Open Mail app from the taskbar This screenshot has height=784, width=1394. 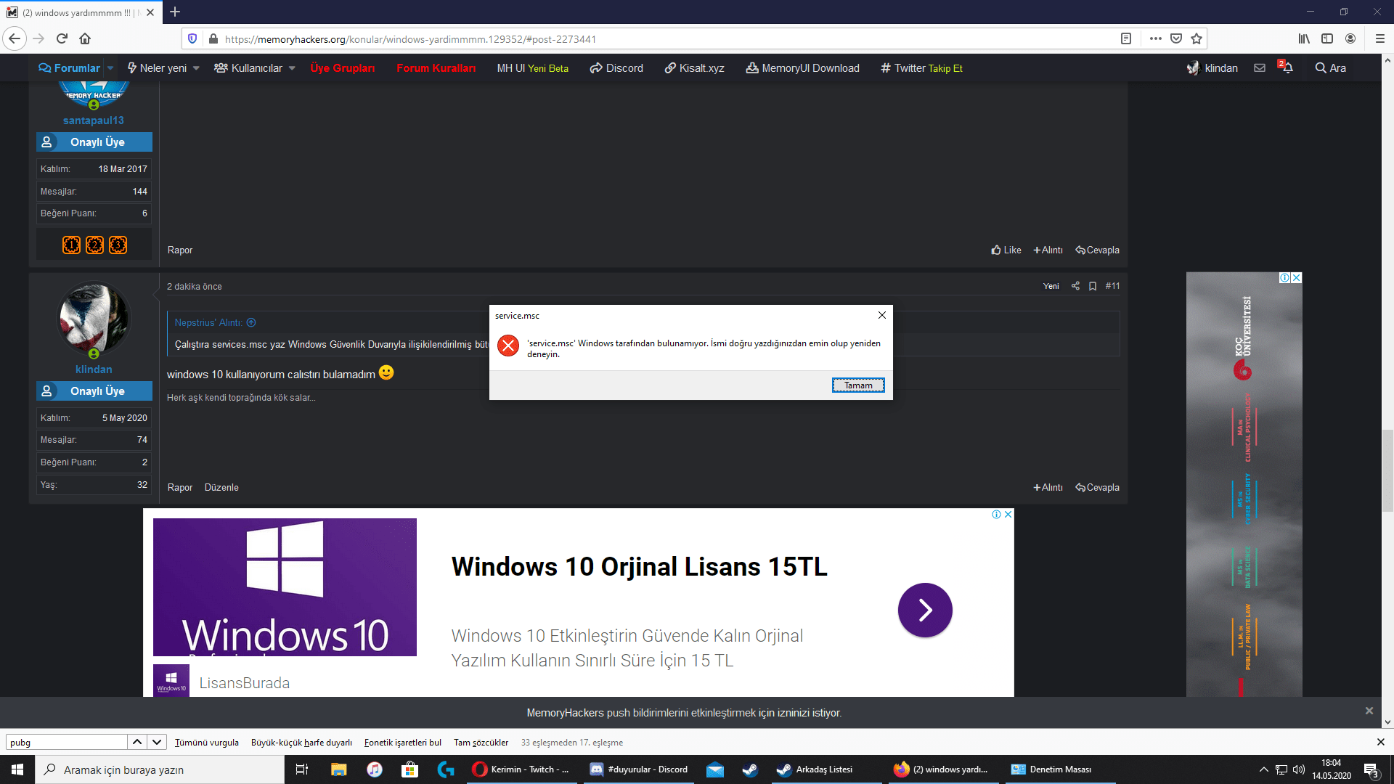(714, 769)
